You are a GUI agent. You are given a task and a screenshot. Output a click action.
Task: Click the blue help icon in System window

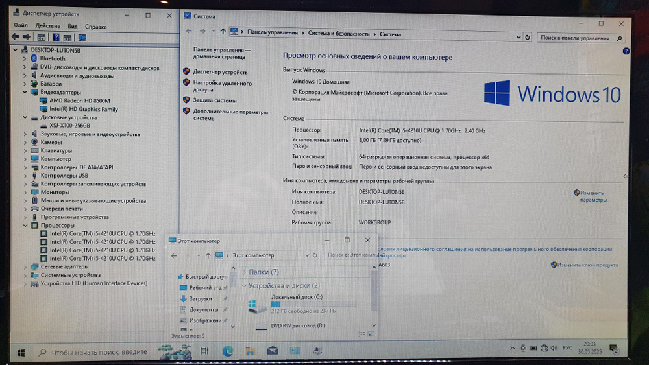pyautogui.click(x=626, y=51)
